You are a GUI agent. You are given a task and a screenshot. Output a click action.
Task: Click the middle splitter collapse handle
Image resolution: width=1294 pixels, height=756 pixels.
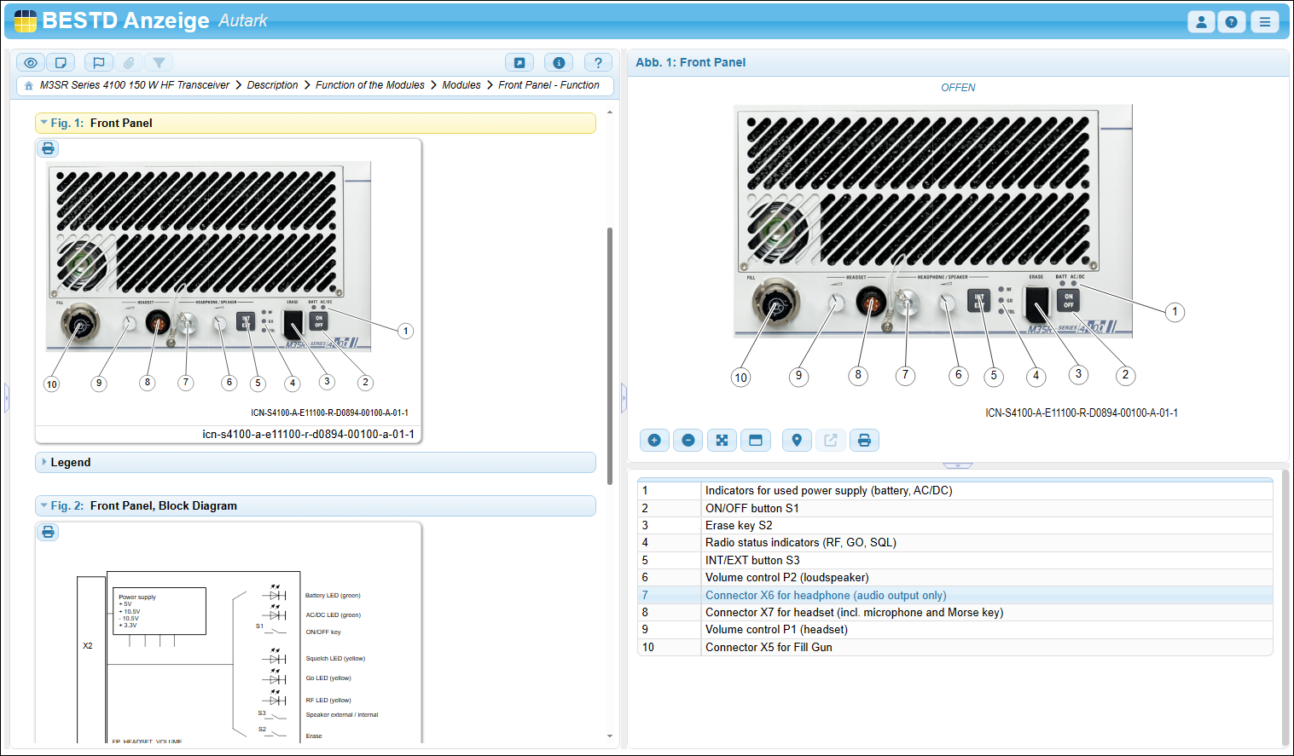(624, 397)
